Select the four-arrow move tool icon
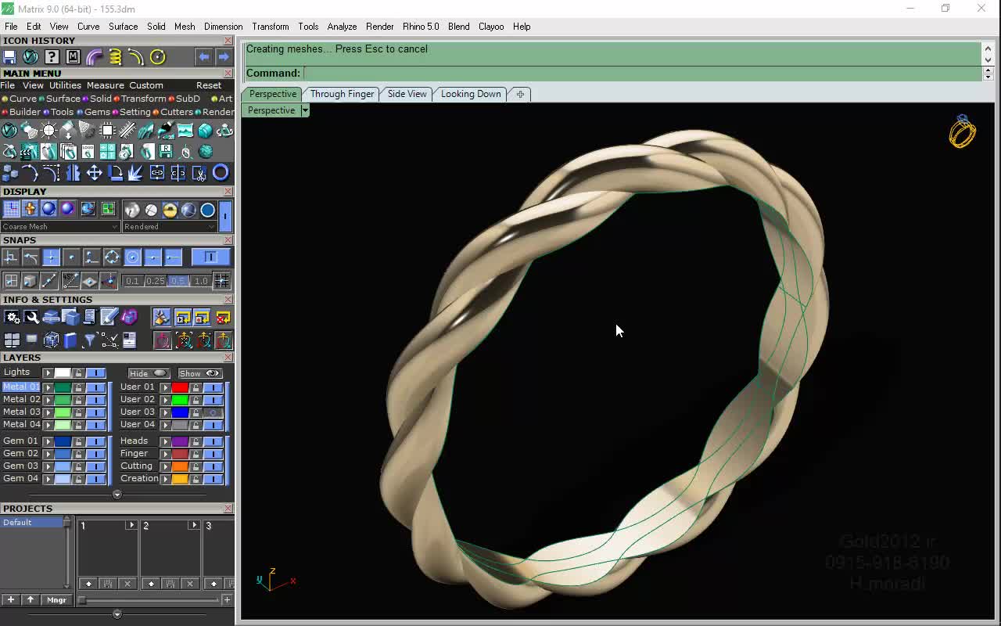Viewport: 1001px width, 626px height. coord(94,173)
